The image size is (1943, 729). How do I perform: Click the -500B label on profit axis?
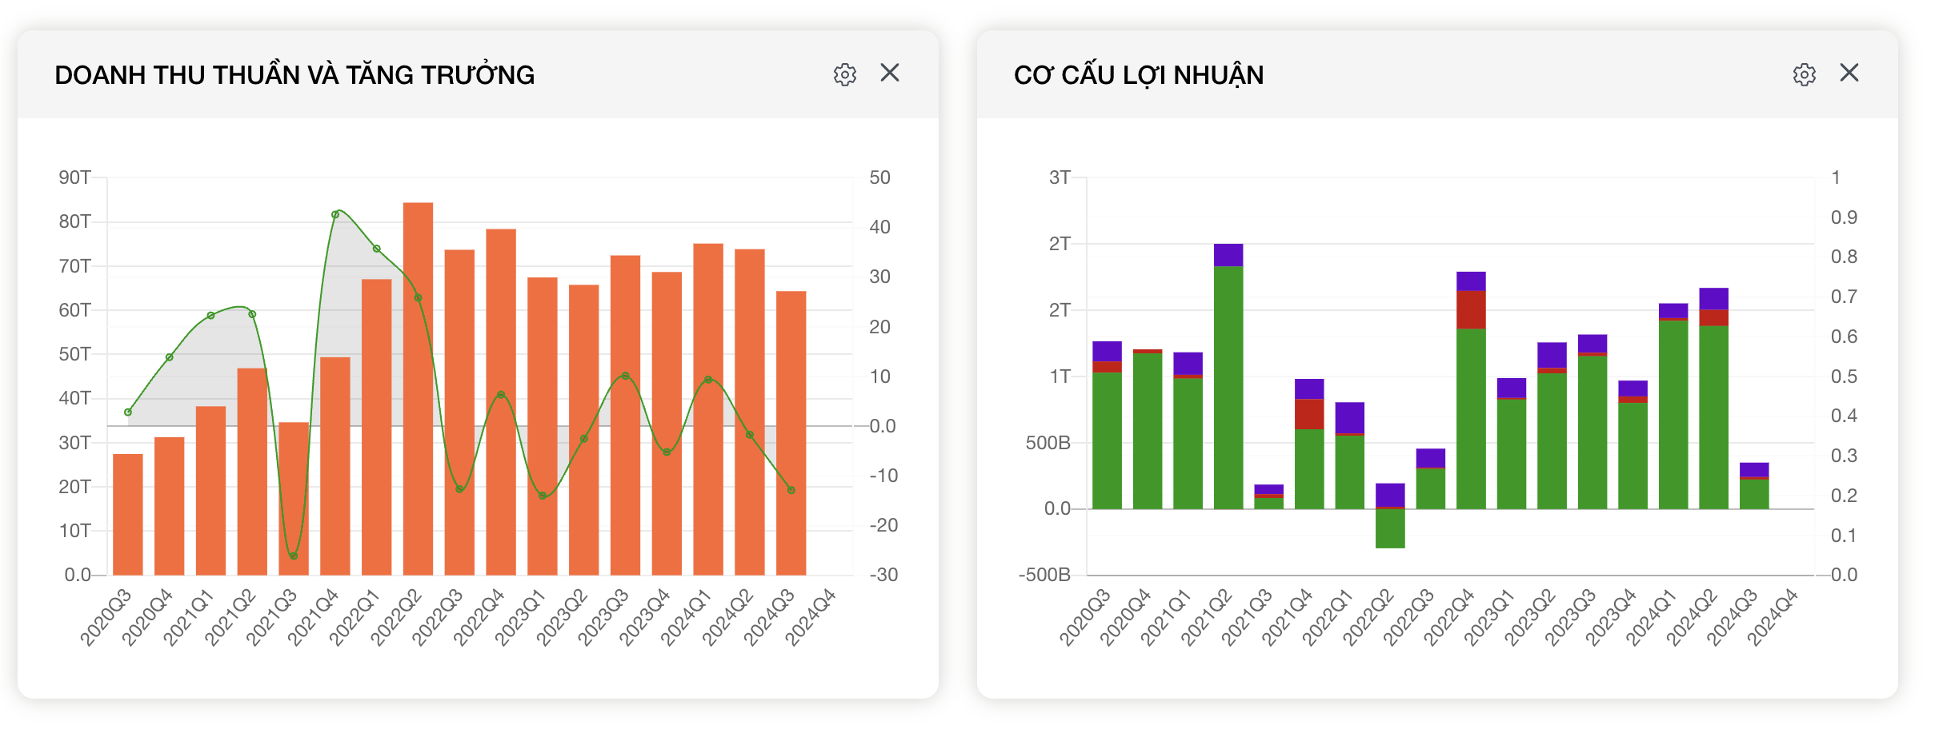1044,575
